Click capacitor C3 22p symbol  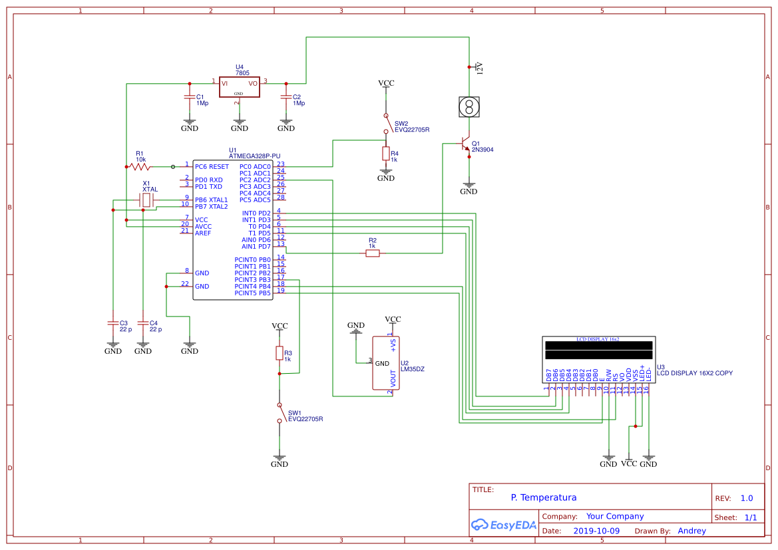[x=112, y=323]
